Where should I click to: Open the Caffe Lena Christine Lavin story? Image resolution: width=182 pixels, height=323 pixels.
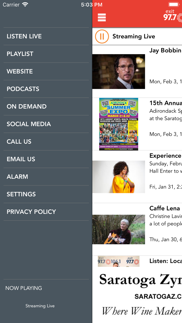[119, 230]
